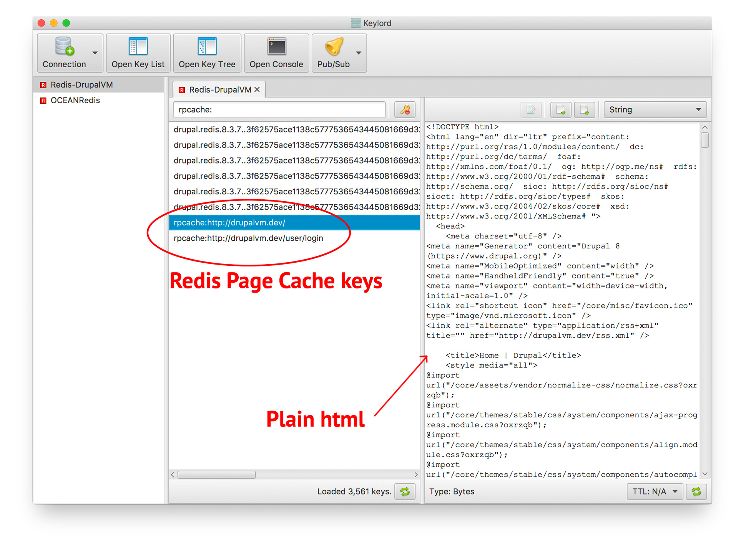Click value pane scroll up arrow
This screenshot has width=741, height=546.
pyautogui.click(x=704, y=127)
